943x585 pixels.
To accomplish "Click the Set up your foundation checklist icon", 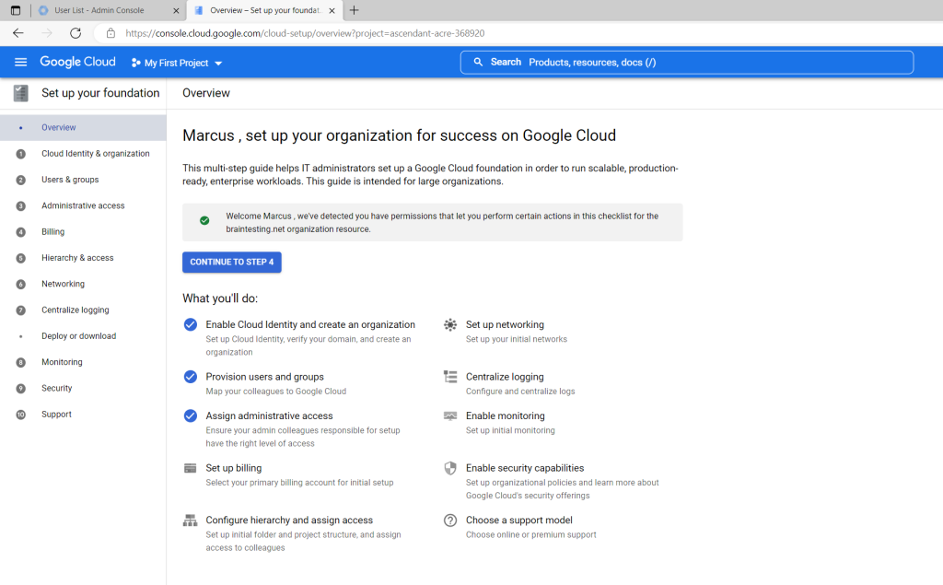I will tap(20, 93).
